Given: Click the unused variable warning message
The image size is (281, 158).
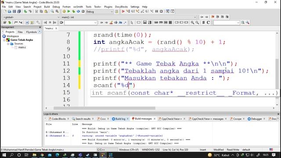Looking at the screenshot, I should tap(122, 136).
